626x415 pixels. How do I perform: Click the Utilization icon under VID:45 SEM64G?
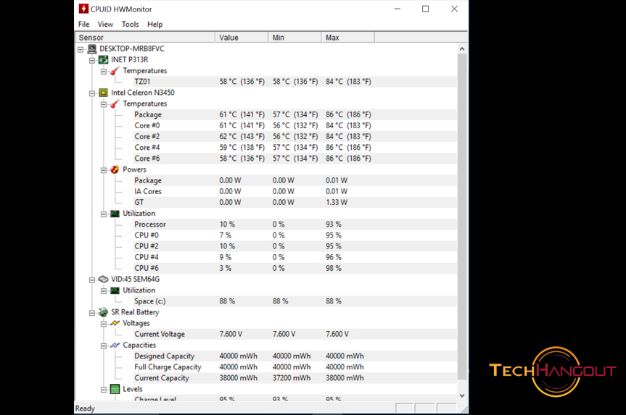[x=115, y=290]
